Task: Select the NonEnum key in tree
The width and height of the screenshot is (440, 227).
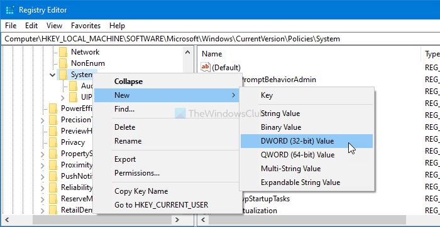Action: [88, 63]
